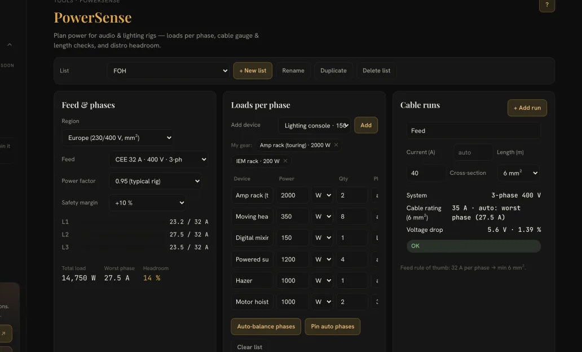The width and height of the screenshot is (582, 352).
Task: Edit the Moving head device name field
Action: (x=252, y=217)
